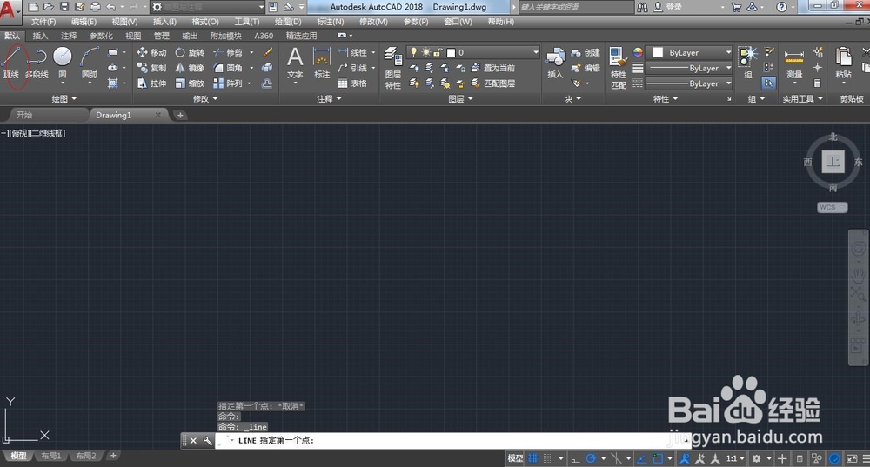Open the 文字 (Text) tool

coord(295,63)
